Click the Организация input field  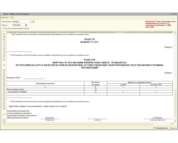coord(21,21)
